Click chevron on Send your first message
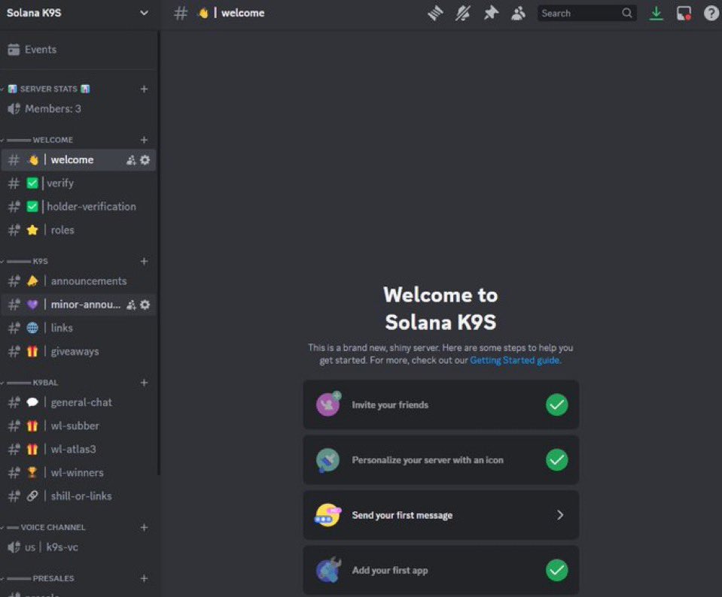This screenshot has width=722, height=597. (x=560, y=515)
